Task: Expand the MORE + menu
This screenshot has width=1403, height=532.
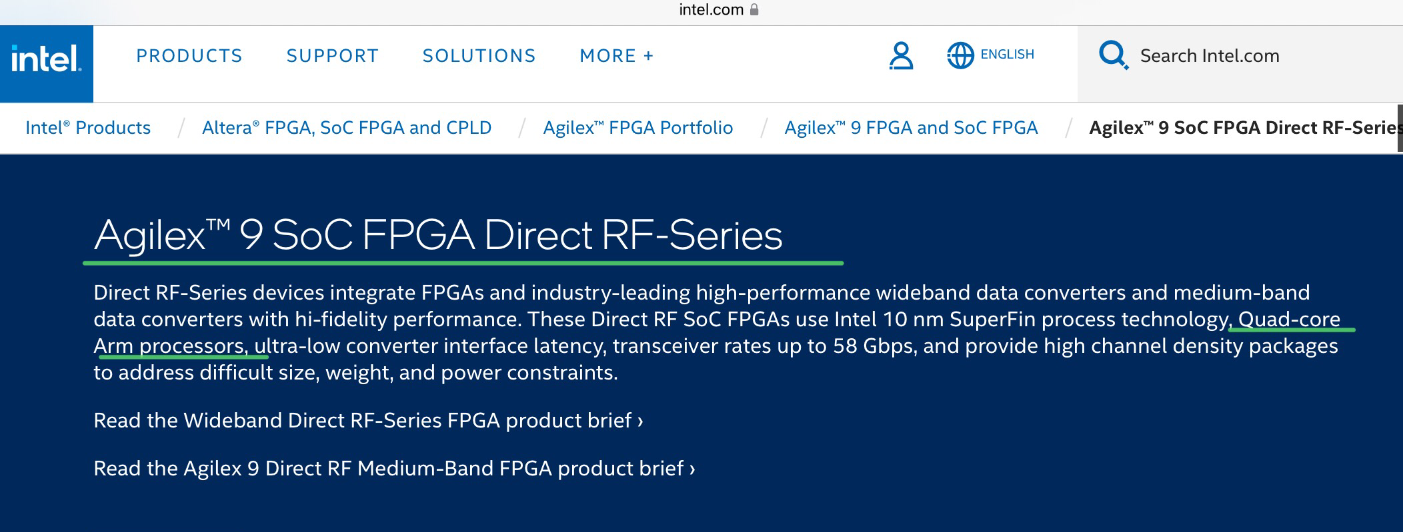Action: click(x=617, y=56)
